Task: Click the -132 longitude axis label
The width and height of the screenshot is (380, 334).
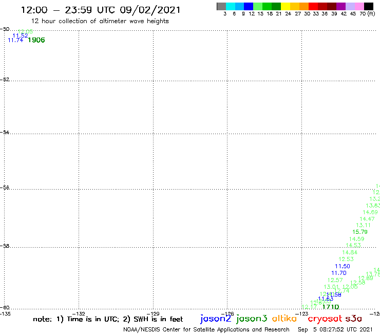Action: [x=79, y=313]
